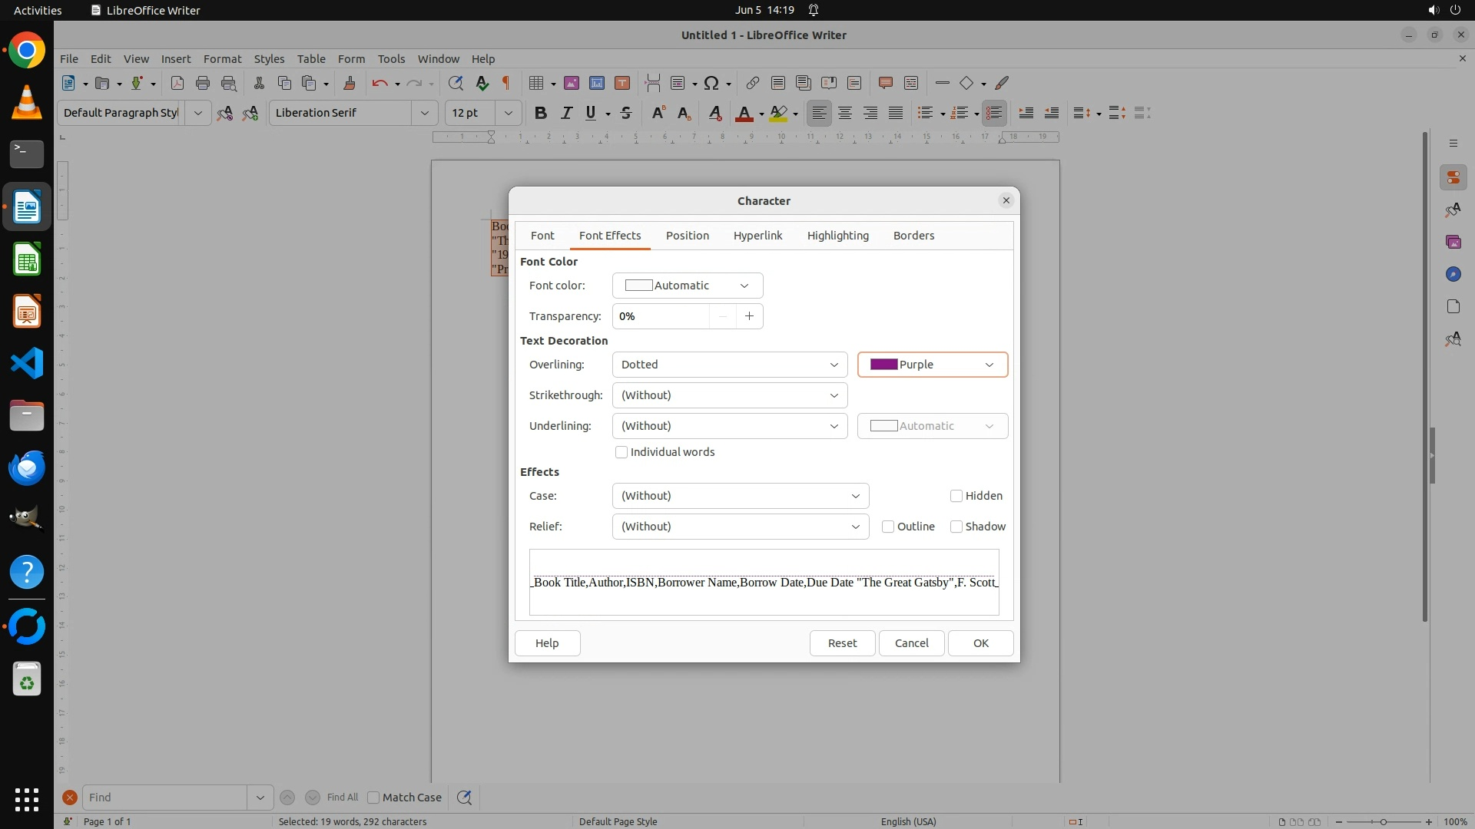Screen dimensions: 1475x829
Task: Open VLC from the dock
Action: (27, 103)
